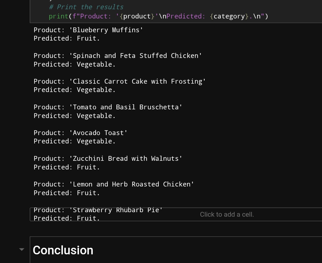Click the 'Avocado Toast' product line
This screenshot has width=322, height=263.
(80, 133)
